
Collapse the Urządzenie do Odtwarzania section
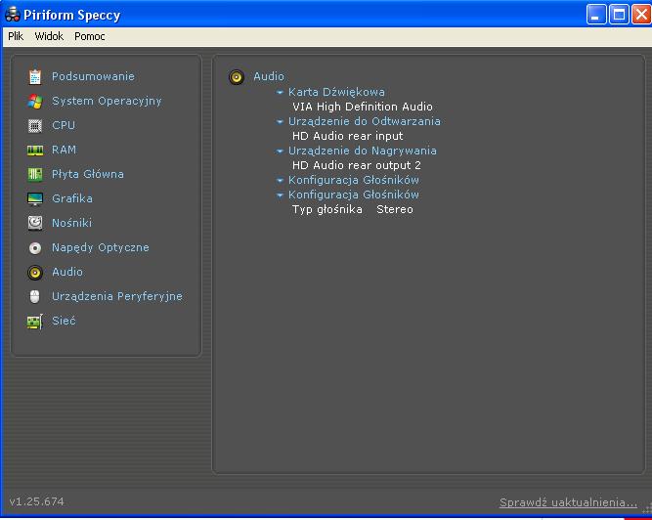(281, 122)
